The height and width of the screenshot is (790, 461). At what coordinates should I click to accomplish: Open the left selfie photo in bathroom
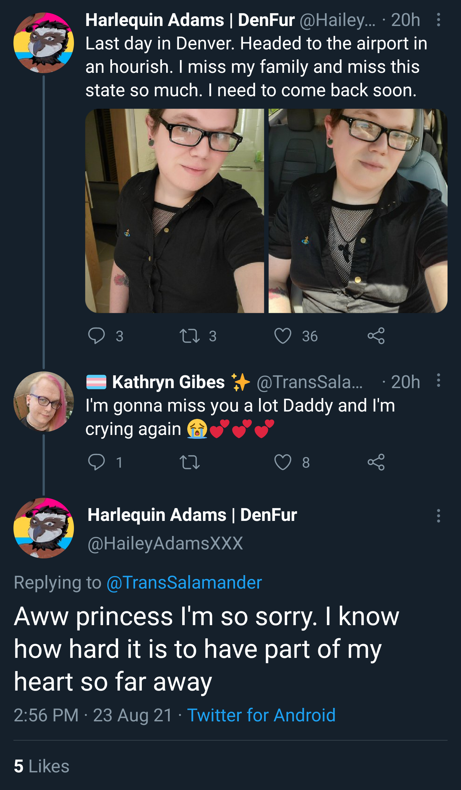pos(174,211)
